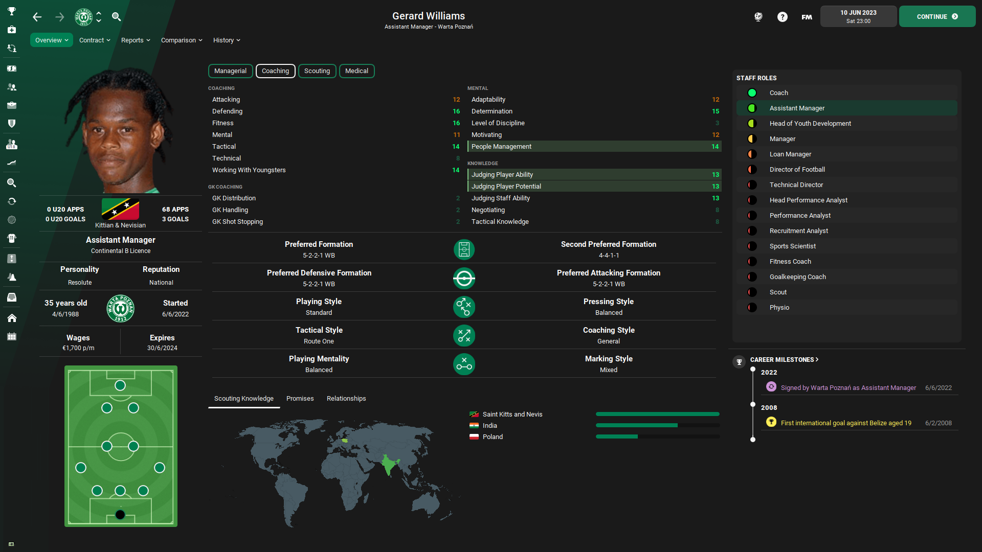
Task: Select the Coach staff role indicator
Action: 752,93
